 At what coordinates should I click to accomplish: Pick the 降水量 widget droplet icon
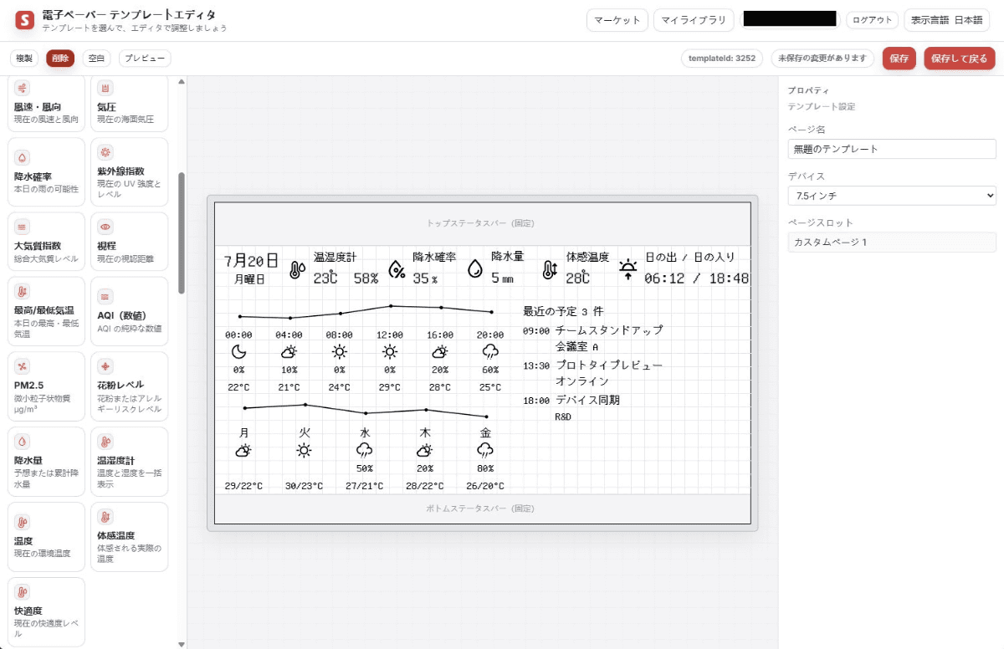23,441
